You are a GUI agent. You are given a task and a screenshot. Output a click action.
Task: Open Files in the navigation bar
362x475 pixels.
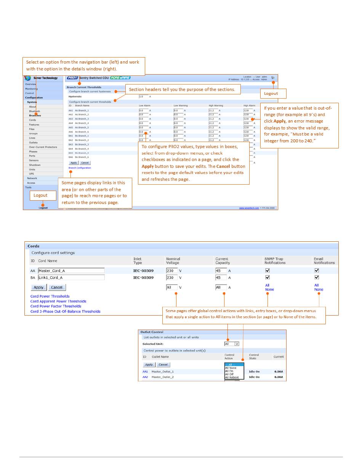point(32,129)
